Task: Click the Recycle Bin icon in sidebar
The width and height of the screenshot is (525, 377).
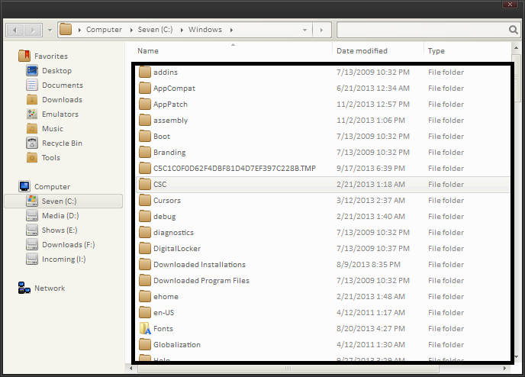Action: 32,143
